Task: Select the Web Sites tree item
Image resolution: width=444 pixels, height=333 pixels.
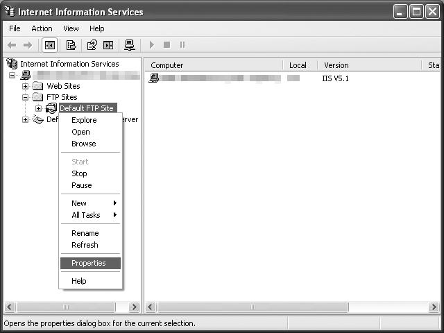Action: [63, 86]
